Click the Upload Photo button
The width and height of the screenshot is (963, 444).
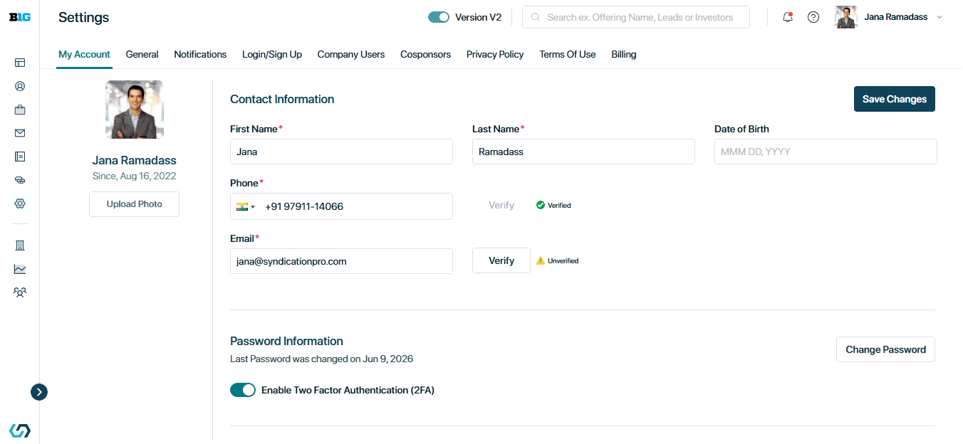[135, 203]
